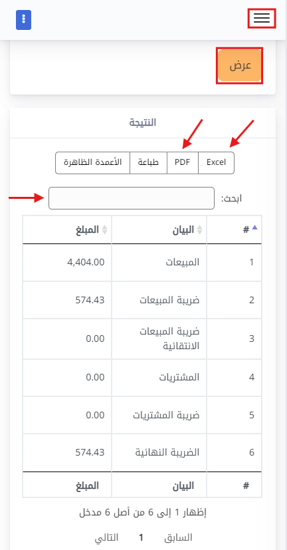Go to السابق previous page
The height and width of the screenshot is (550, 287).
(178, 537)
